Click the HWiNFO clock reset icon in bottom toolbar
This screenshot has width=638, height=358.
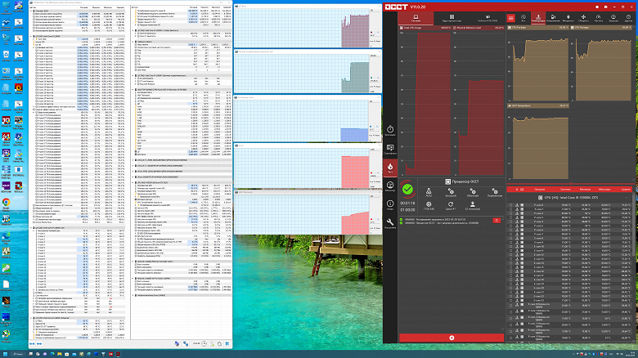click(x=204, y=344)
